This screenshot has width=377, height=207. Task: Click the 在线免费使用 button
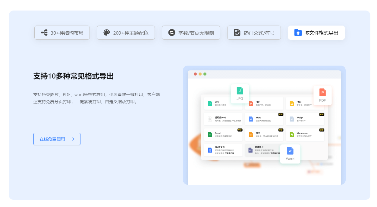point(57,139)
